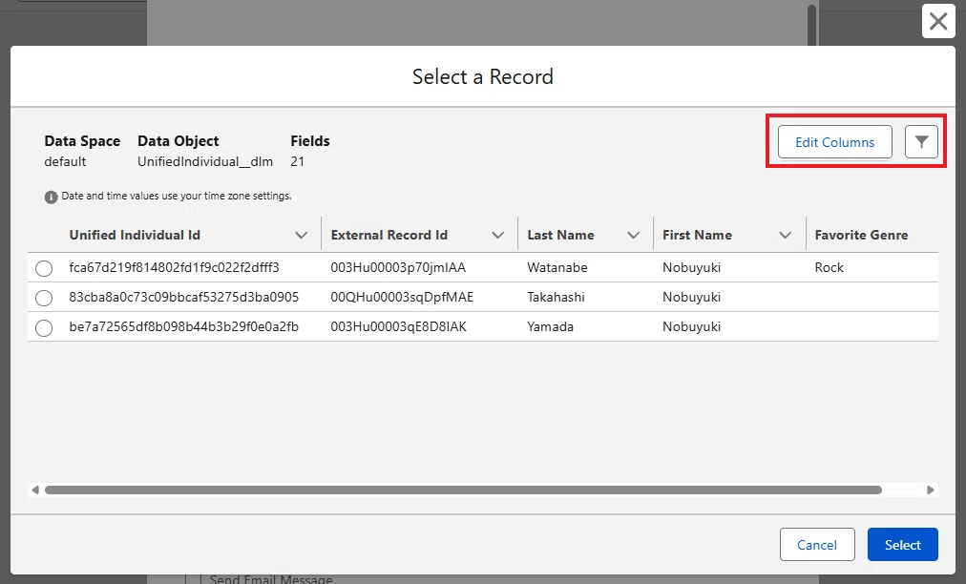Click the left arrow of horizontal scrollbar

[35, 490]
